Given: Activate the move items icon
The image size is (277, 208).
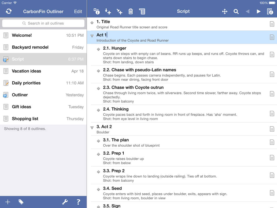Looking at the screenshot, I should [225, 11].
